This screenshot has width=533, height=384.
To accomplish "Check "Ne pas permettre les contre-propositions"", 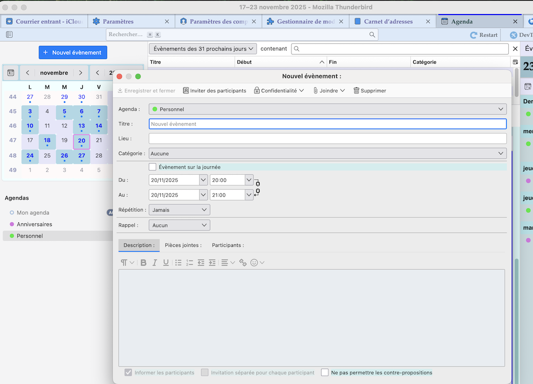I will [x=325, y=372].
